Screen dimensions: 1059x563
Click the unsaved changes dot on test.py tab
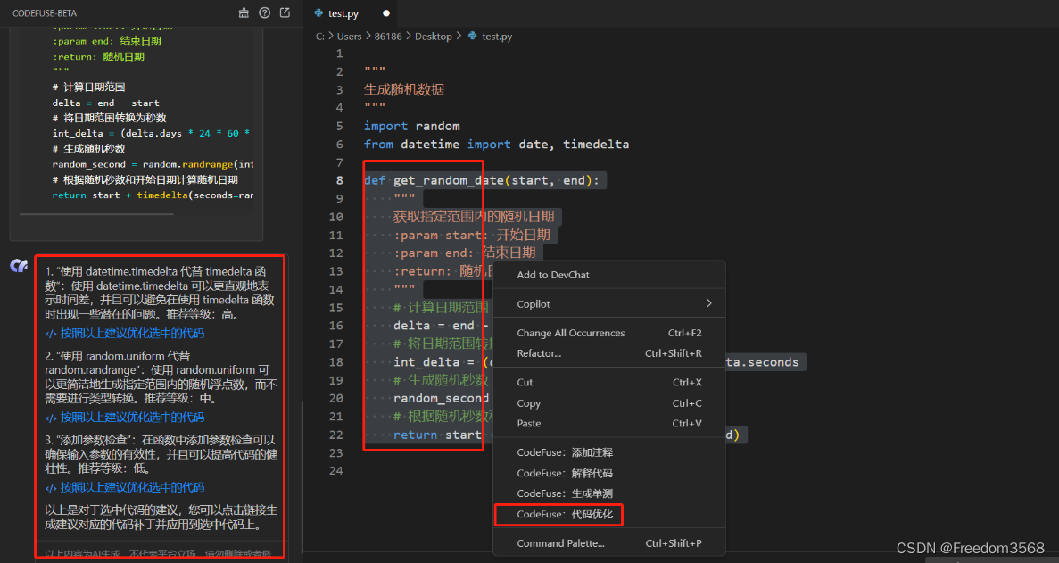coord(385,13)
